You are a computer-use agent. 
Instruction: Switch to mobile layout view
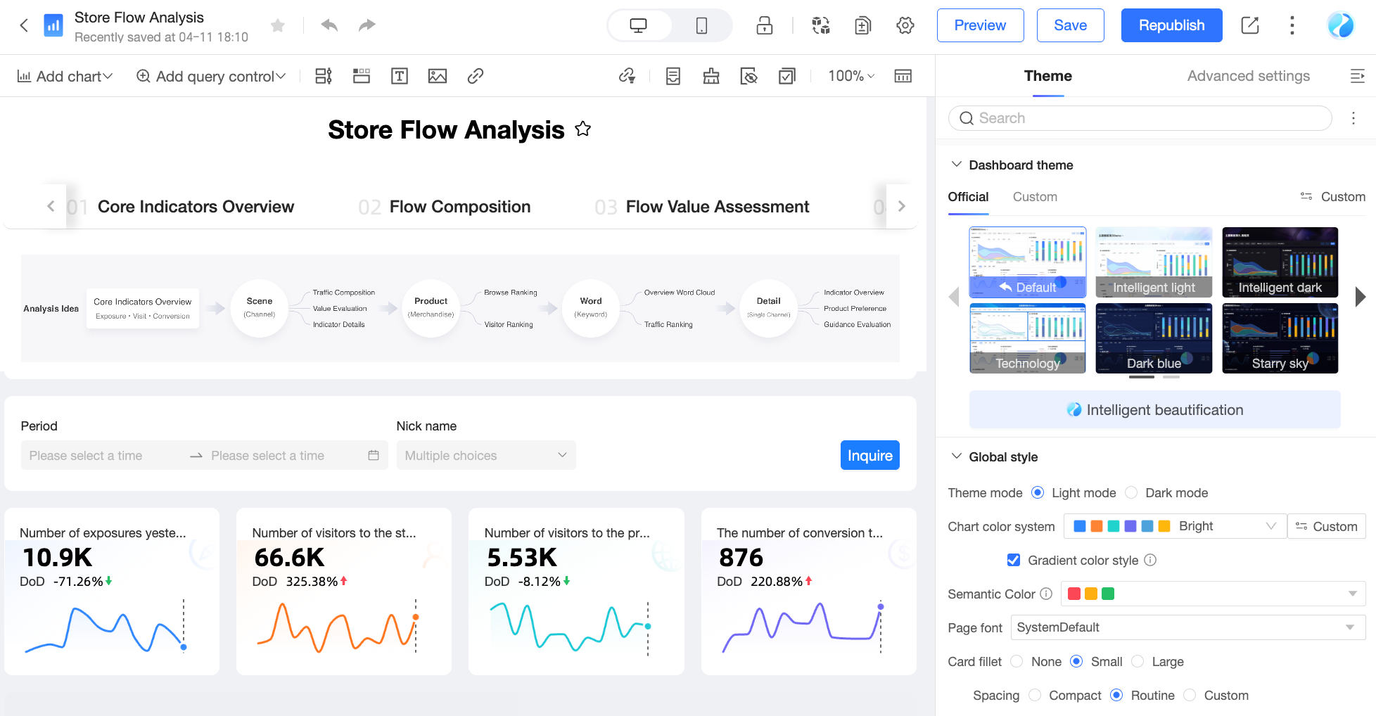pos(701,26)
